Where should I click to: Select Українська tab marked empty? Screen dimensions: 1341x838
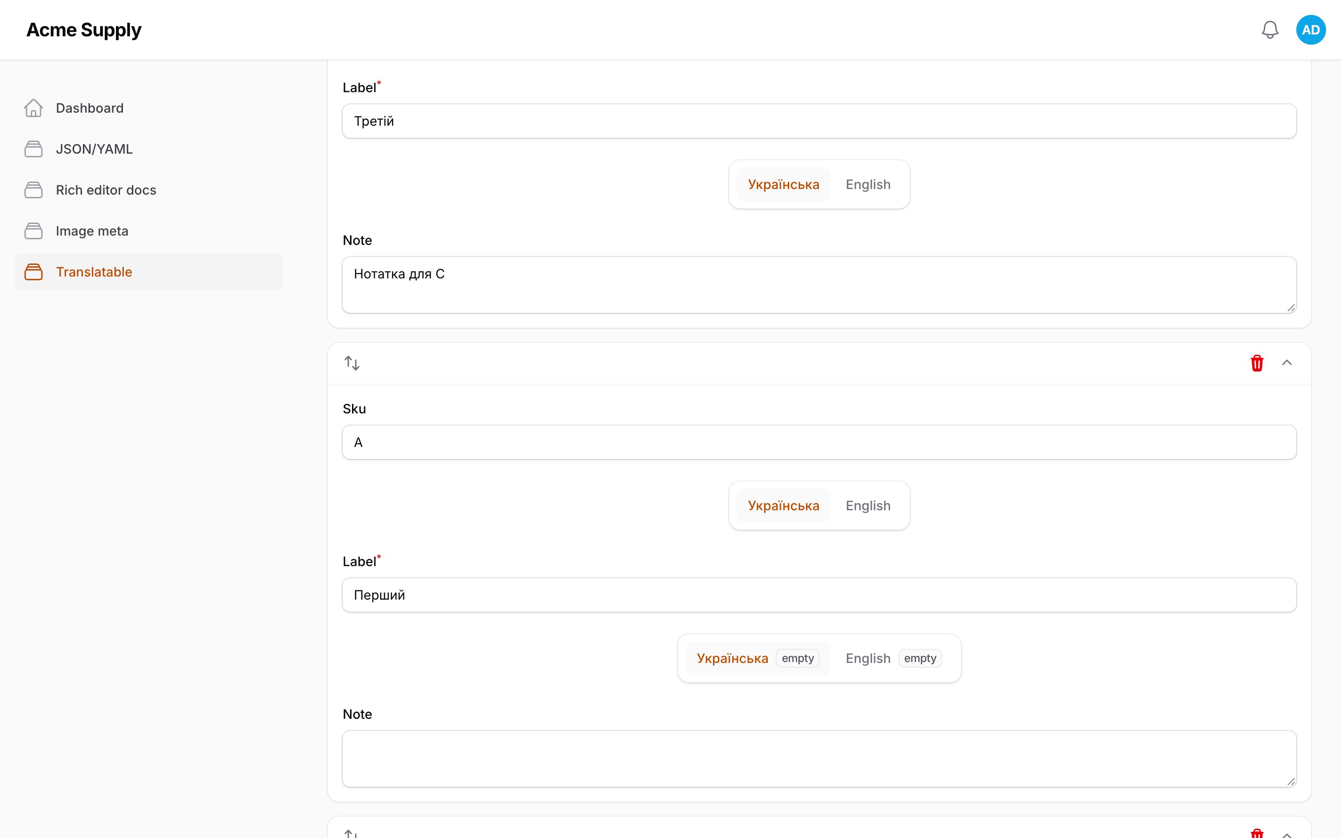point(758,658)
